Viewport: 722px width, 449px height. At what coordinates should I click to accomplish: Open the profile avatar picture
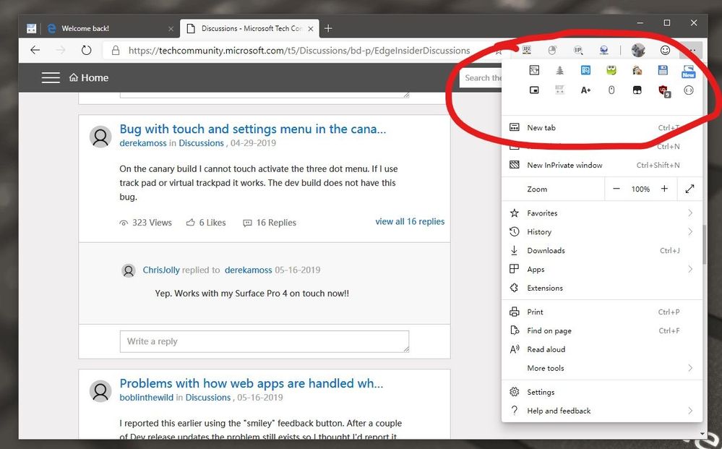tap(638, 50)
